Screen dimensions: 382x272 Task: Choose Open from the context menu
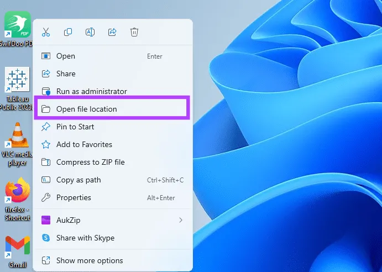pos(66,56)
